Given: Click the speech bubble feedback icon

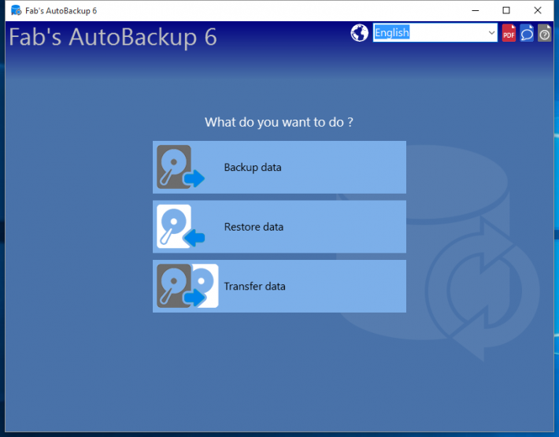Looking at the screenshot, I should pyautogui.click(x=527, y=33).
